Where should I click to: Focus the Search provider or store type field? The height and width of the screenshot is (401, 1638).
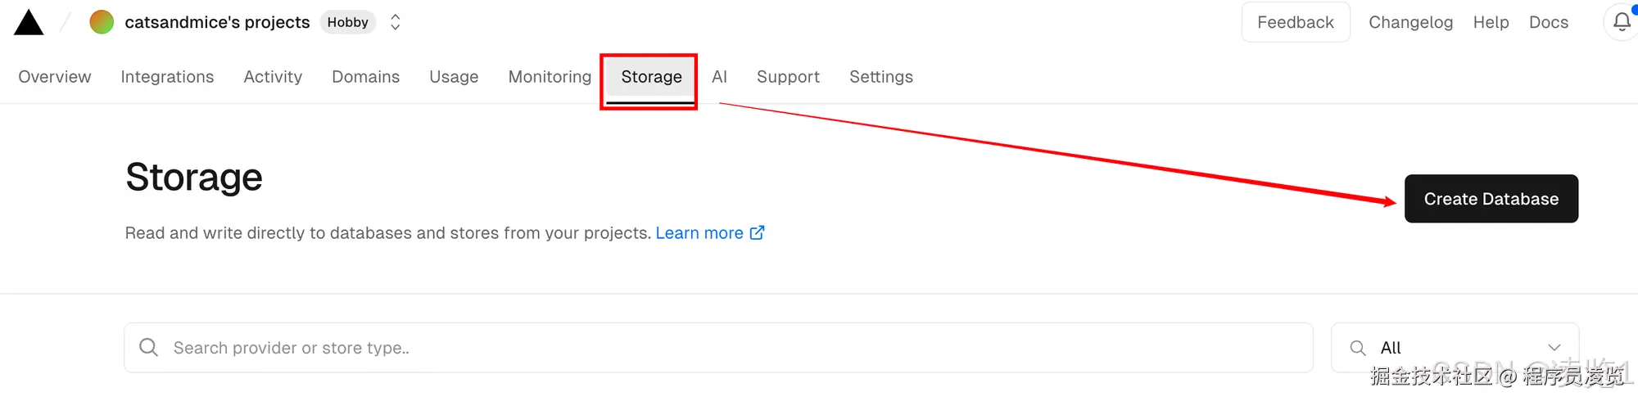(x=721, y=348)
